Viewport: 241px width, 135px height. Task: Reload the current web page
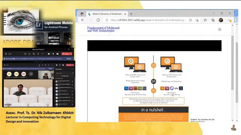[98, 20]
